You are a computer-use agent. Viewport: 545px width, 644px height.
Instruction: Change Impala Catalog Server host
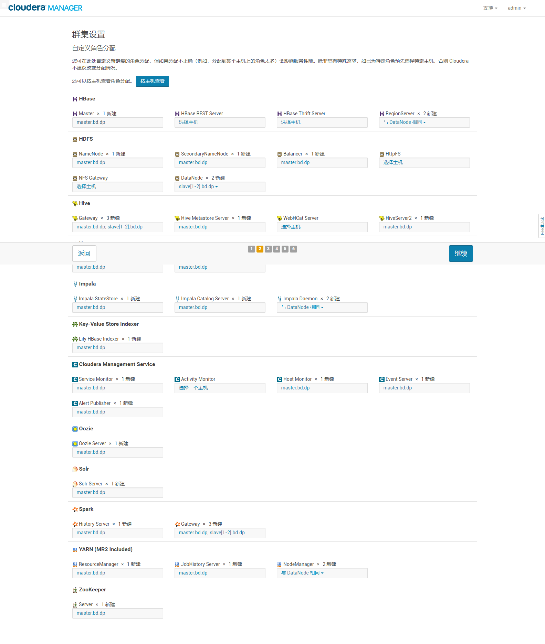pyautogui.click(x=220, y=308)
